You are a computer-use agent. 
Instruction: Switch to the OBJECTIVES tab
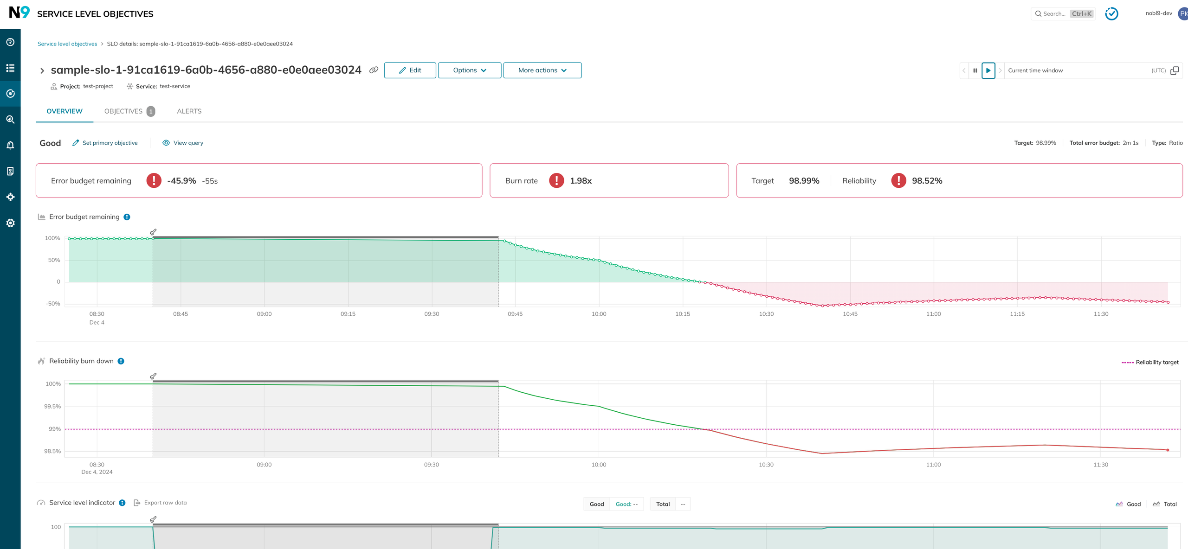(x=129, y=111)
